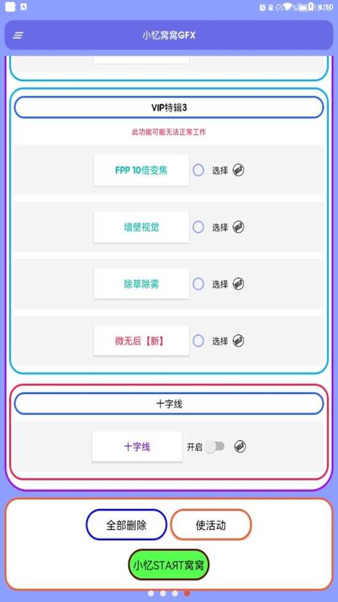Go to the first page indicator dot
Image resolution: width=338 pixels, height=602 pixels.
click(x=151, y=593)
